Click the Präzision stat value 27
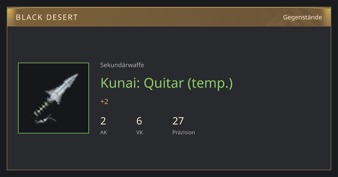 178,121
